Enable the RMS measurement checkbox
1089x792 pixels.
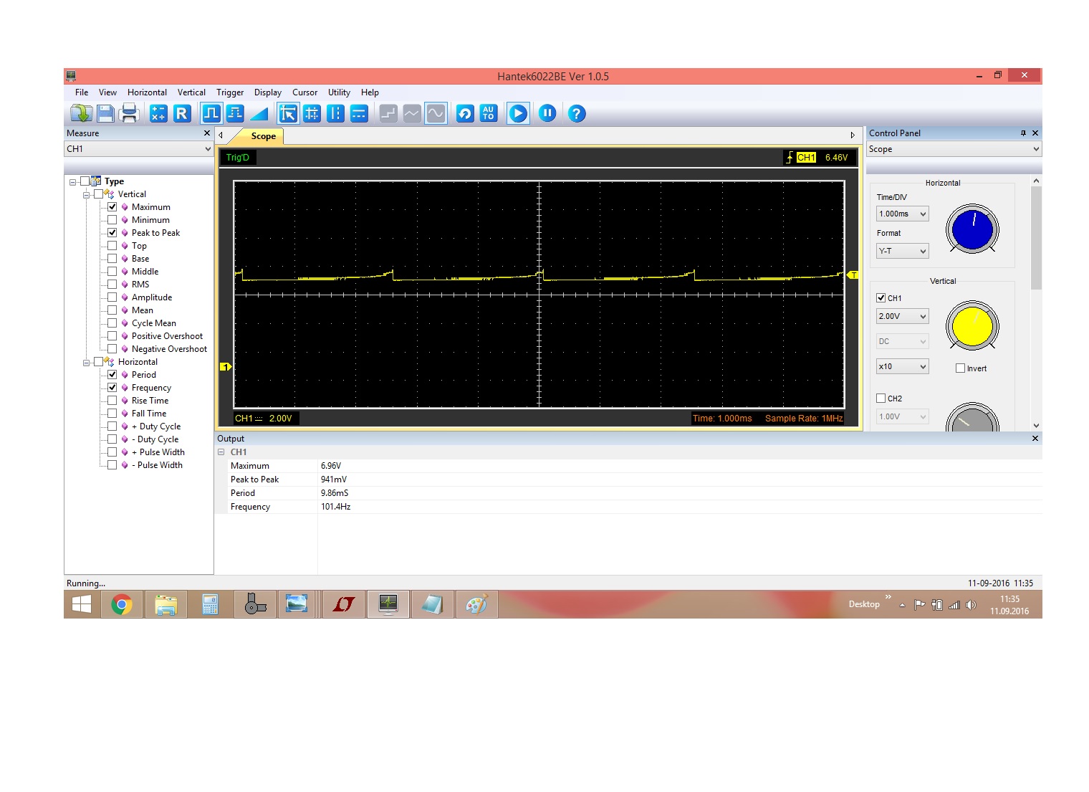point(112,285)
